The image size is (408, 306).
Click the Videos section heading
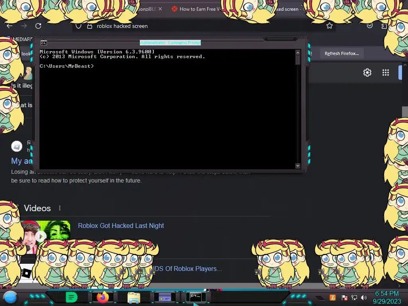[37, 208]
